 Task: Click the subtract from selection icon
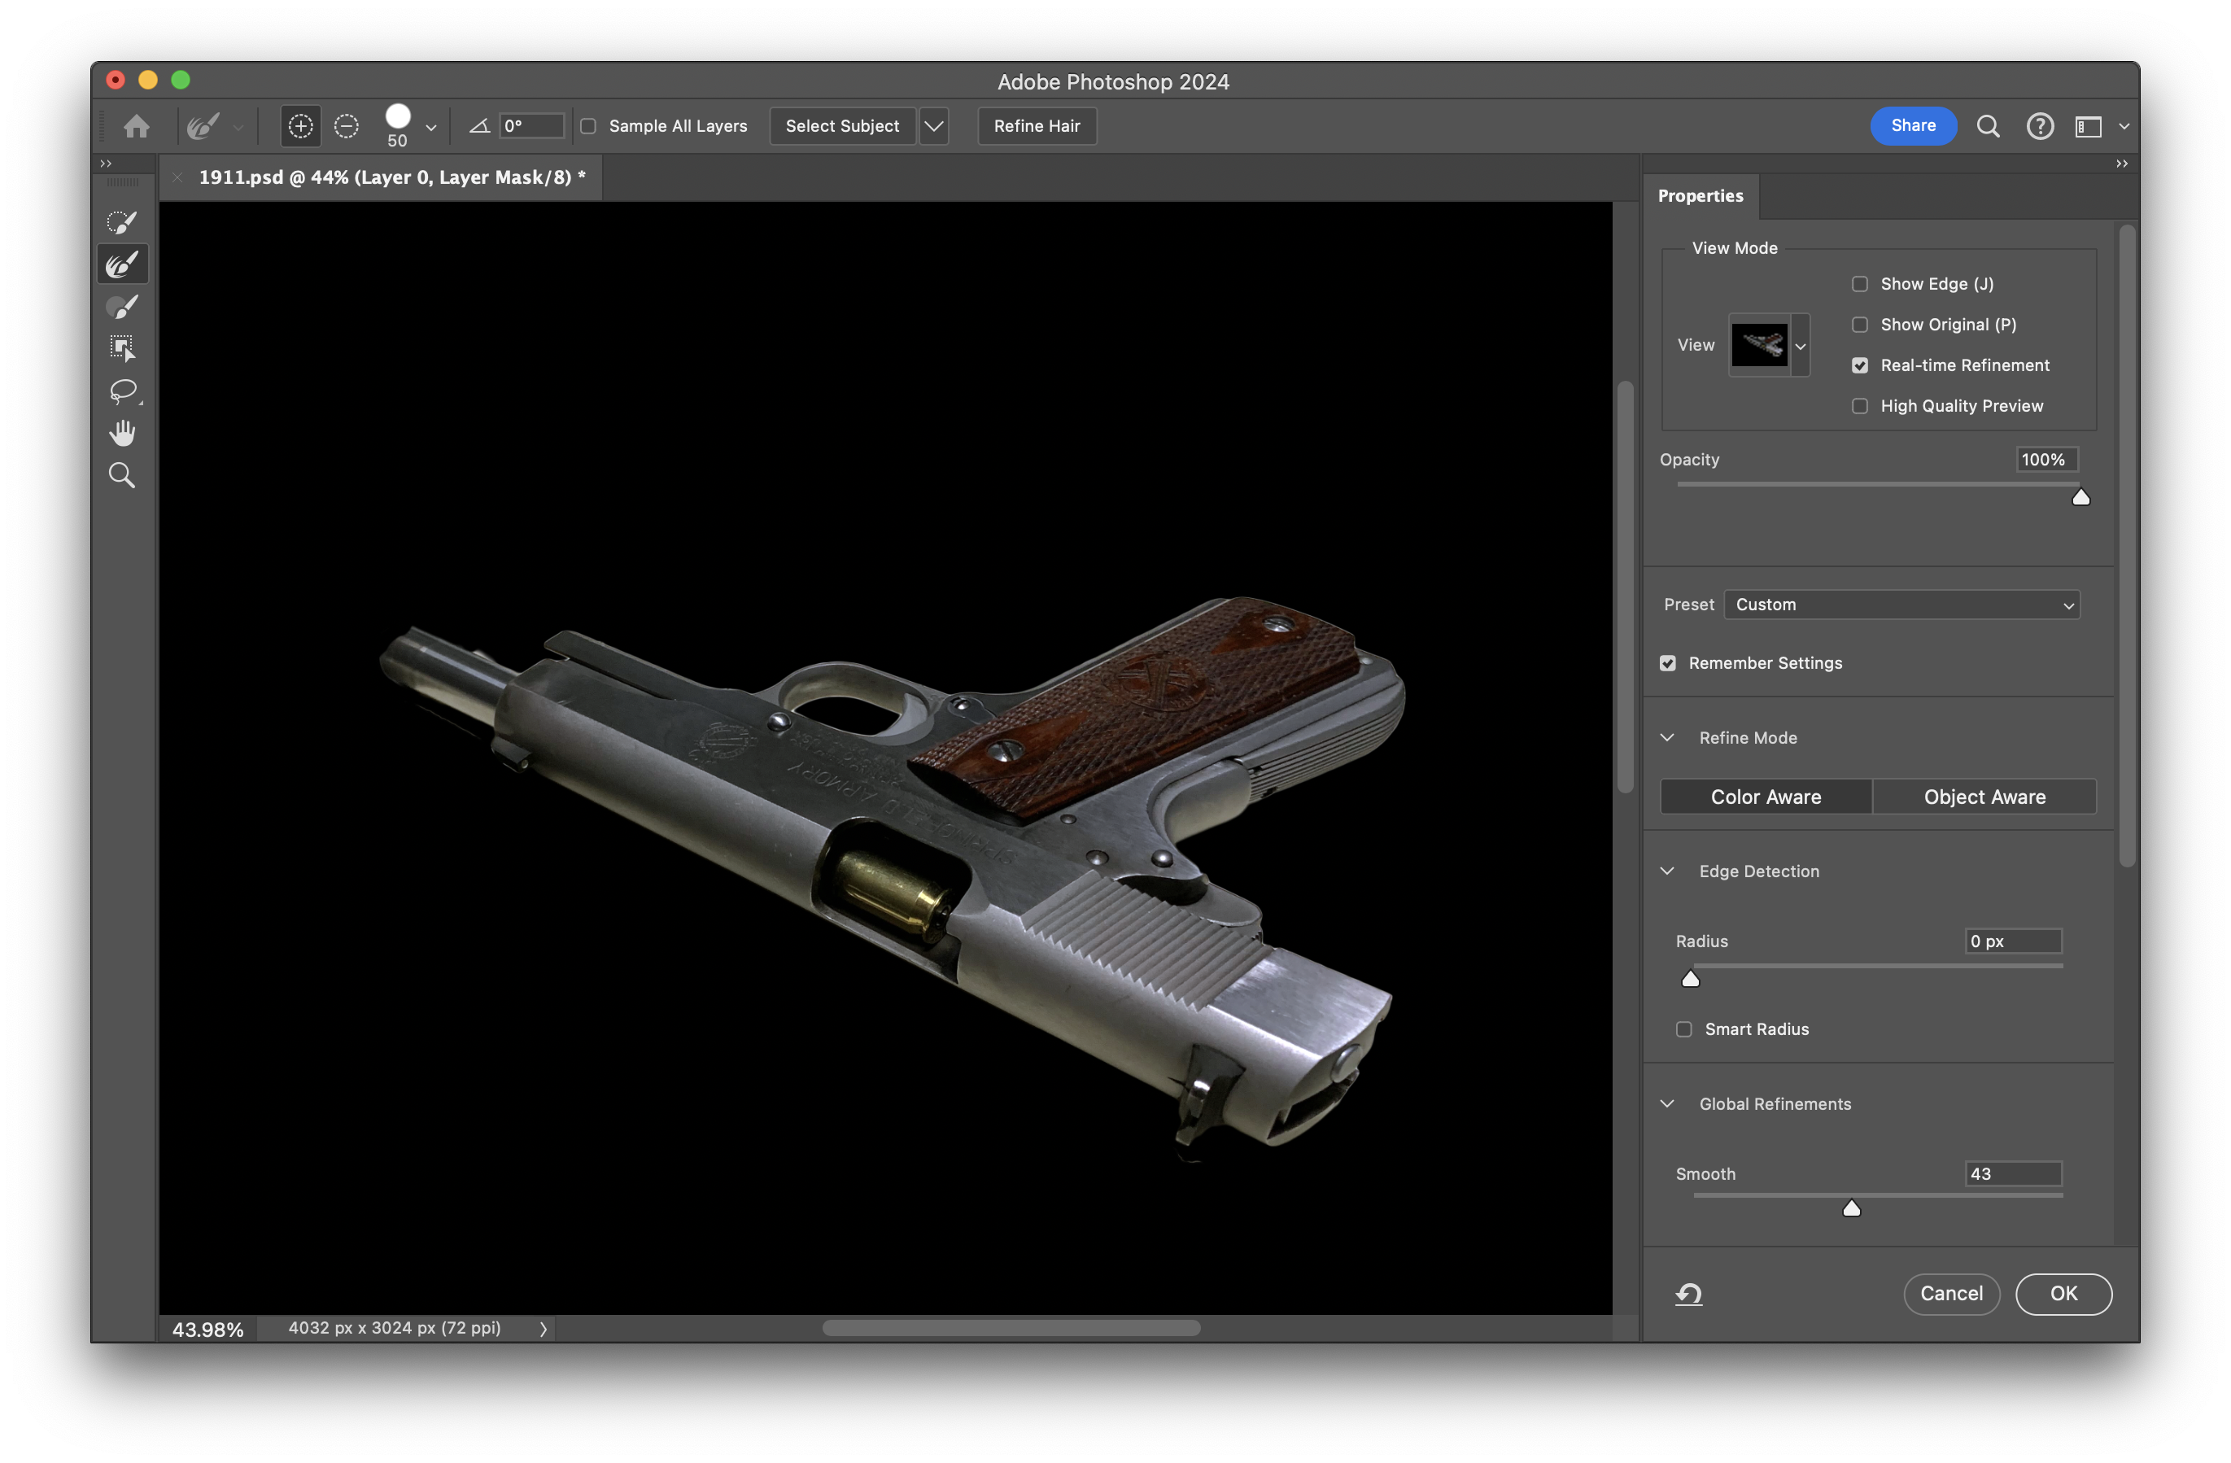pyautogui.click(x=346, y=125)
